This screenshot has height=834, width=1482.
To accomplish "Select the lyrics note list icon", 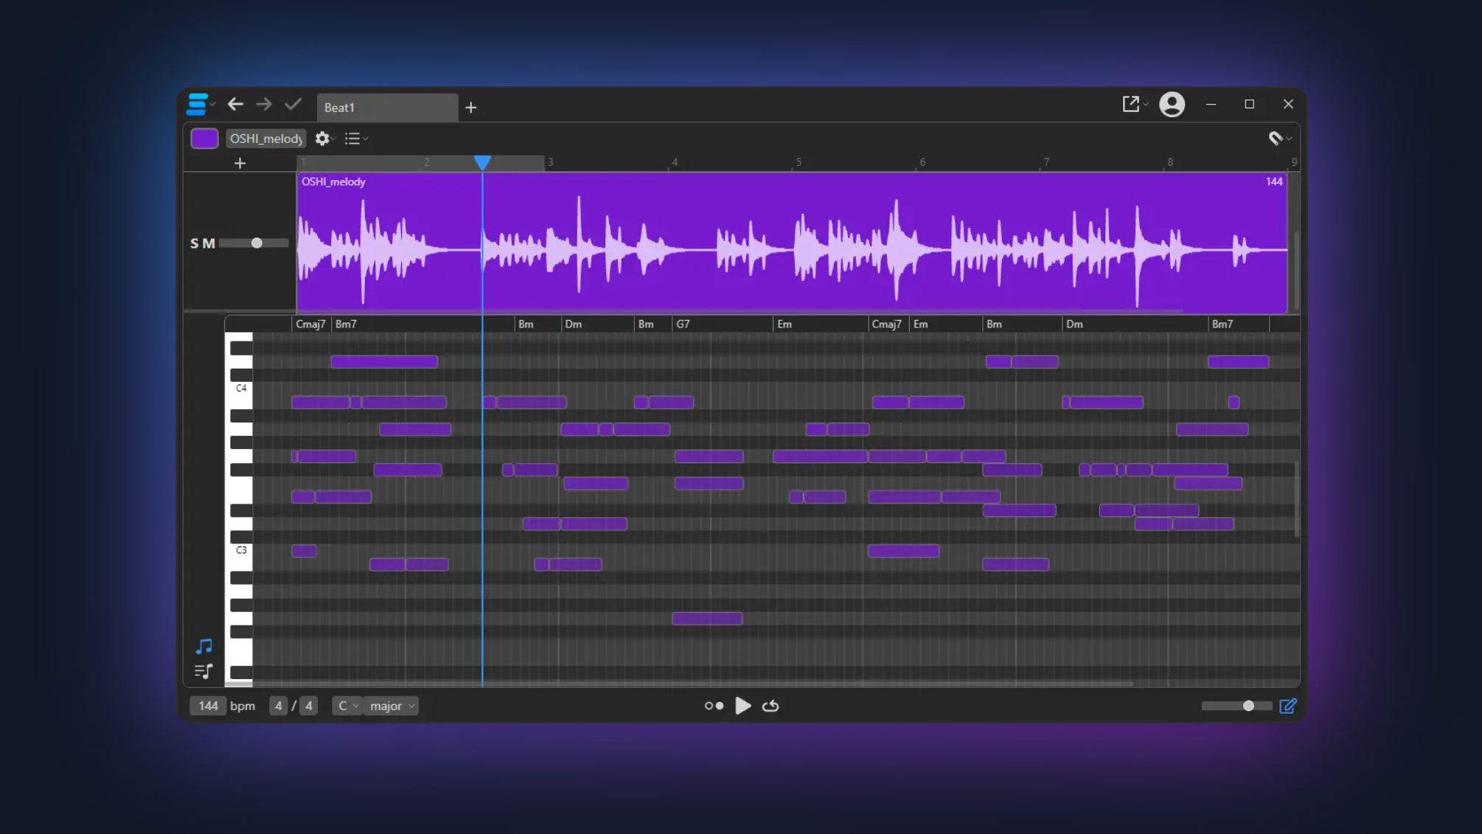I will [203, 671].
